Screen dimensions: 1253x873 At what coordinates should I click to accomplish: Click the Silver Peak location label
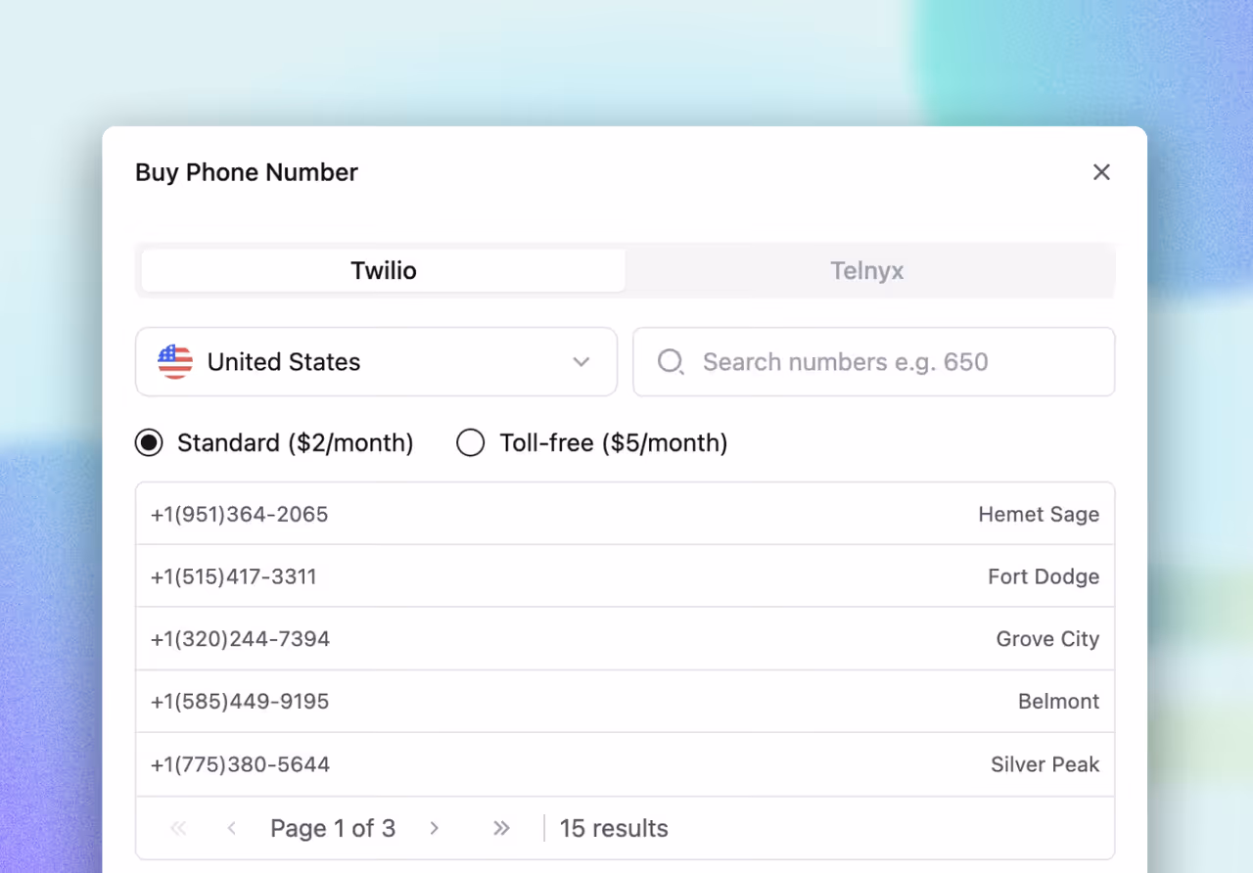(x=1045, y=764)
